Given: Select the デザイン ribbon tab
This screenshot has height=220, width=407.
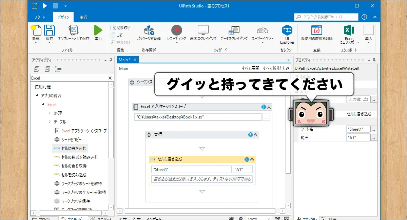Looking at the screenshot, I should 63,17.
